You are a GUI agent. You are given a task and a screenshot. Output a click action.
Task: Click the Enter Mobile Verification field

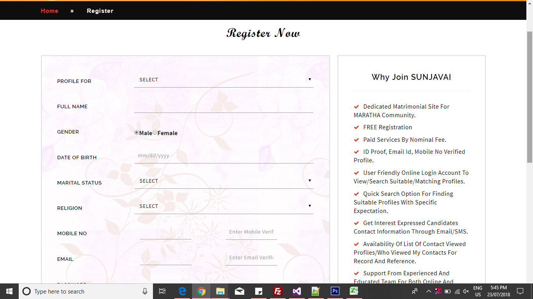[x=251, y=232]
